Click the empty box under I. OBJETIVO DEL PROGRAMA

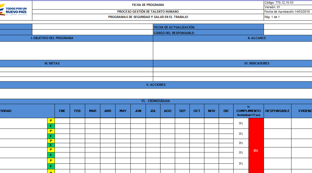[x=76, y=51]
